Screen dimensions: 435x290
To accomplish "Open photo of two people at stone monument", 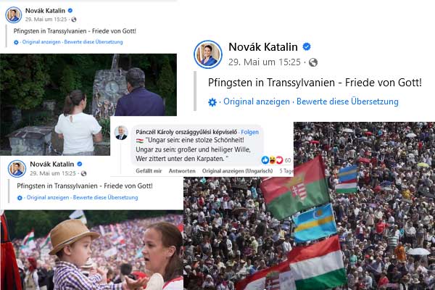I will pos(88,104).
